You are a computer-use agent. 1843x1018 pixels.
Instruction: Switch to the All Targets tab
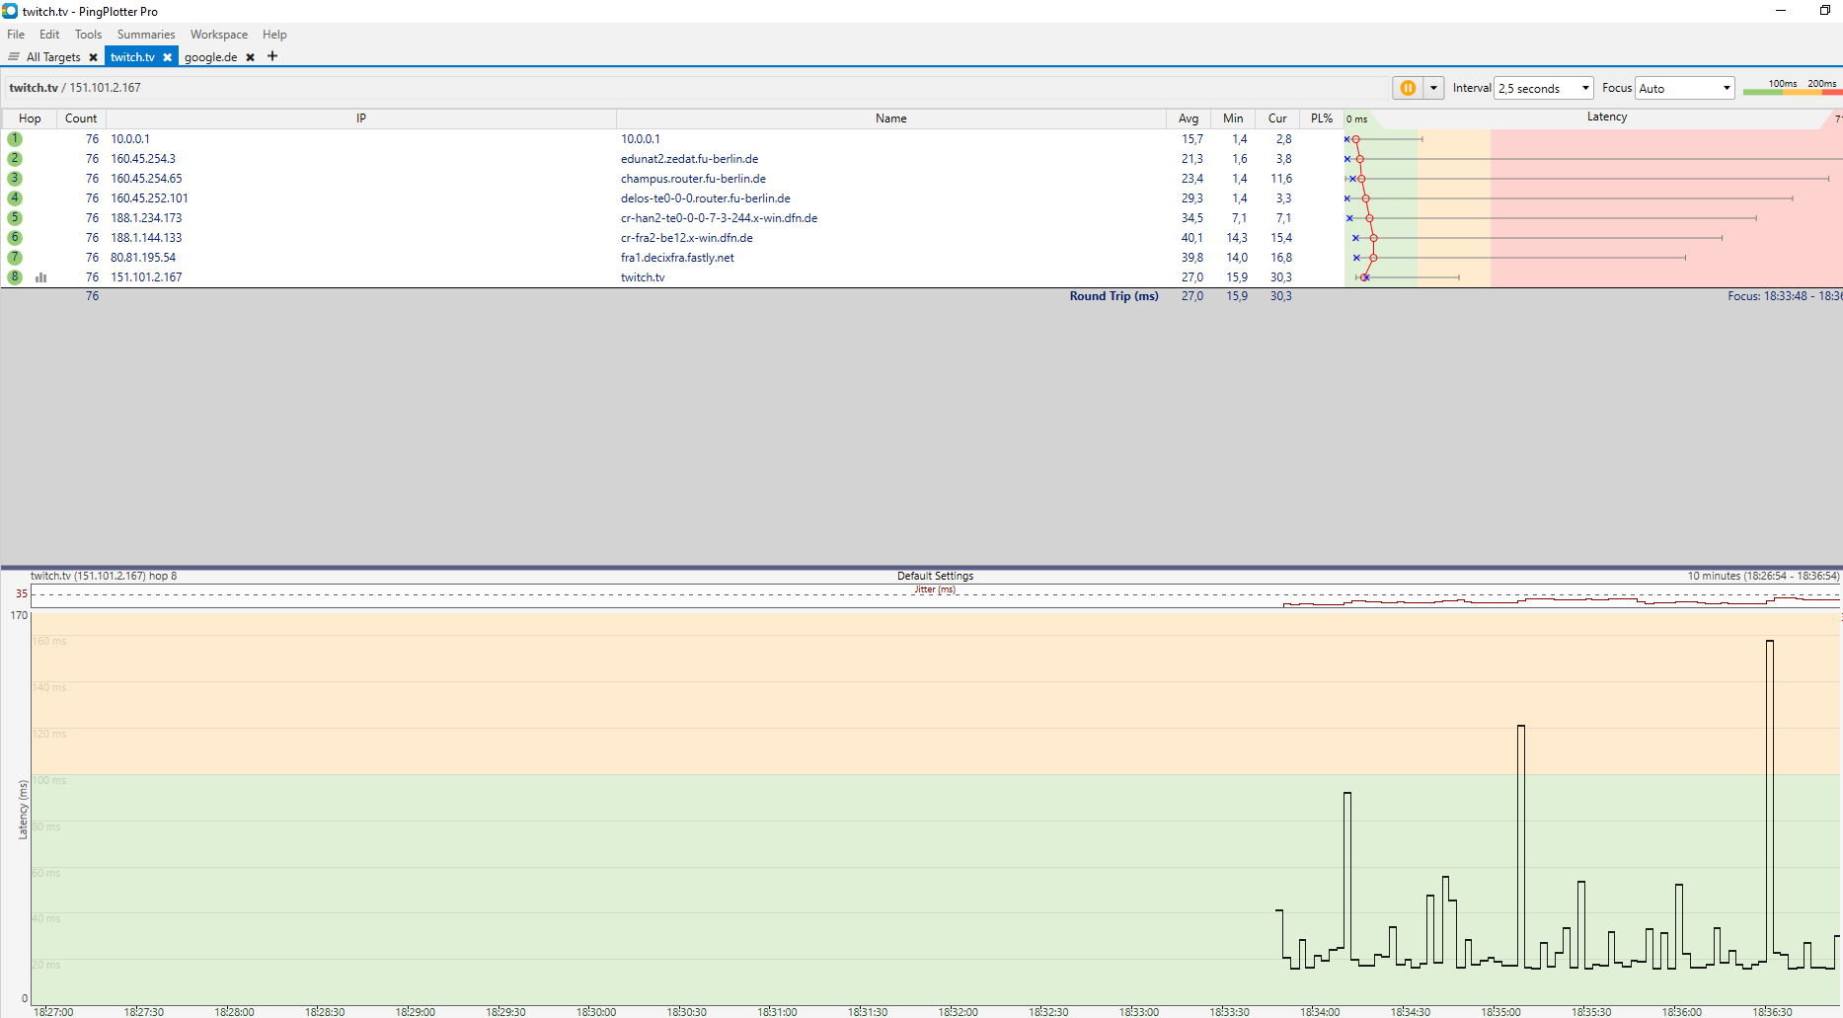[x=53, y=57]
